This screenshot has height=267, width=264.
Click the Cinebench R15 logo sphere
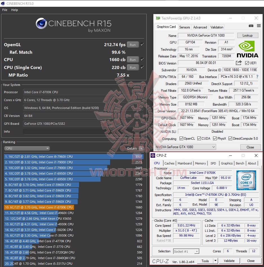coord(41,23)
